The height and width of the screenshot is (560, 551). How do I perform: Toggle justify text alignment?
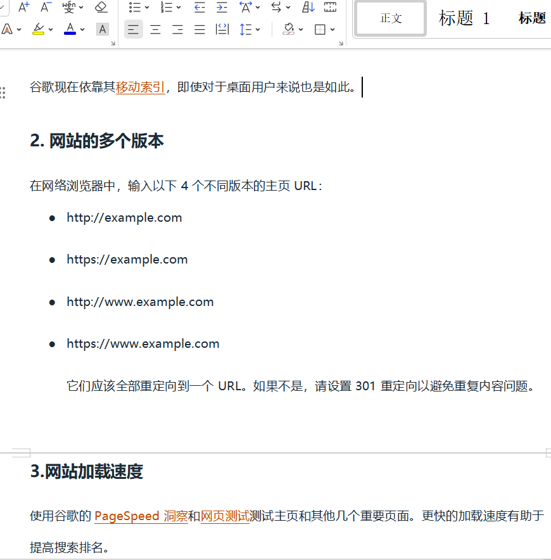[199, 29]
